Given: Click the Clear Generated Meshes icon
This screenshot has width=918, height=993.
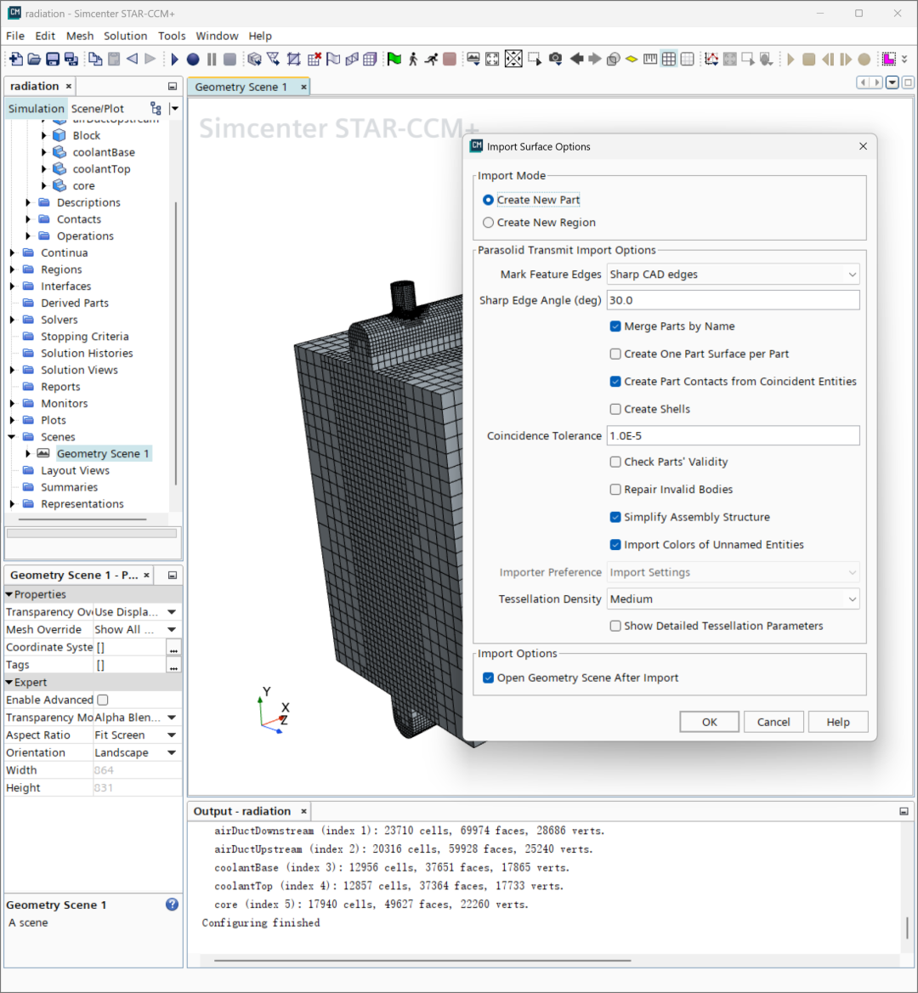Looking at the screenshot, I should (314, 60).
